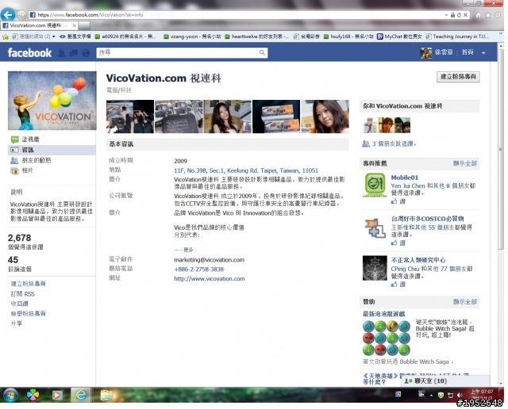Click the COSTCO page flag icon

click(x=375, y=227)
